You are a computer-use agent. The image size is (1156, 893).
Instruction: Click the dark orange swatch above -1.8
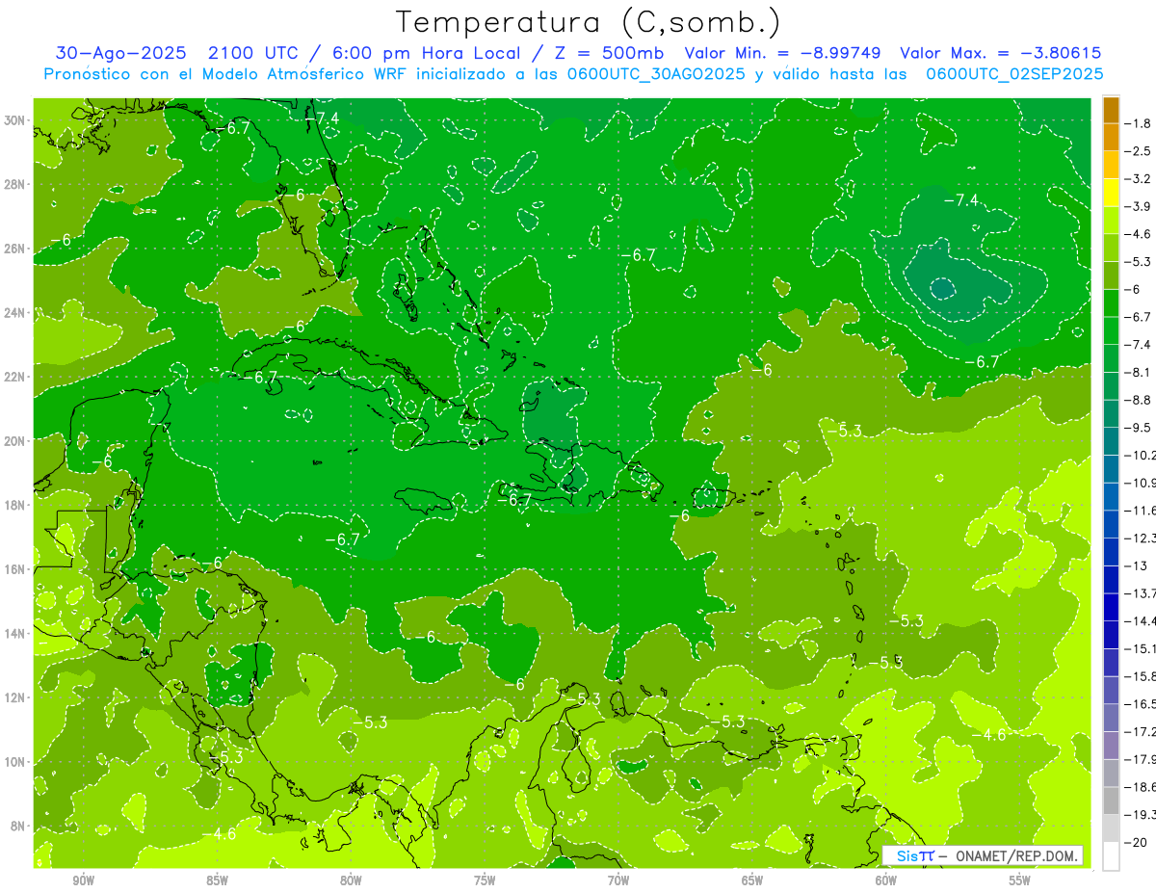1111,110
